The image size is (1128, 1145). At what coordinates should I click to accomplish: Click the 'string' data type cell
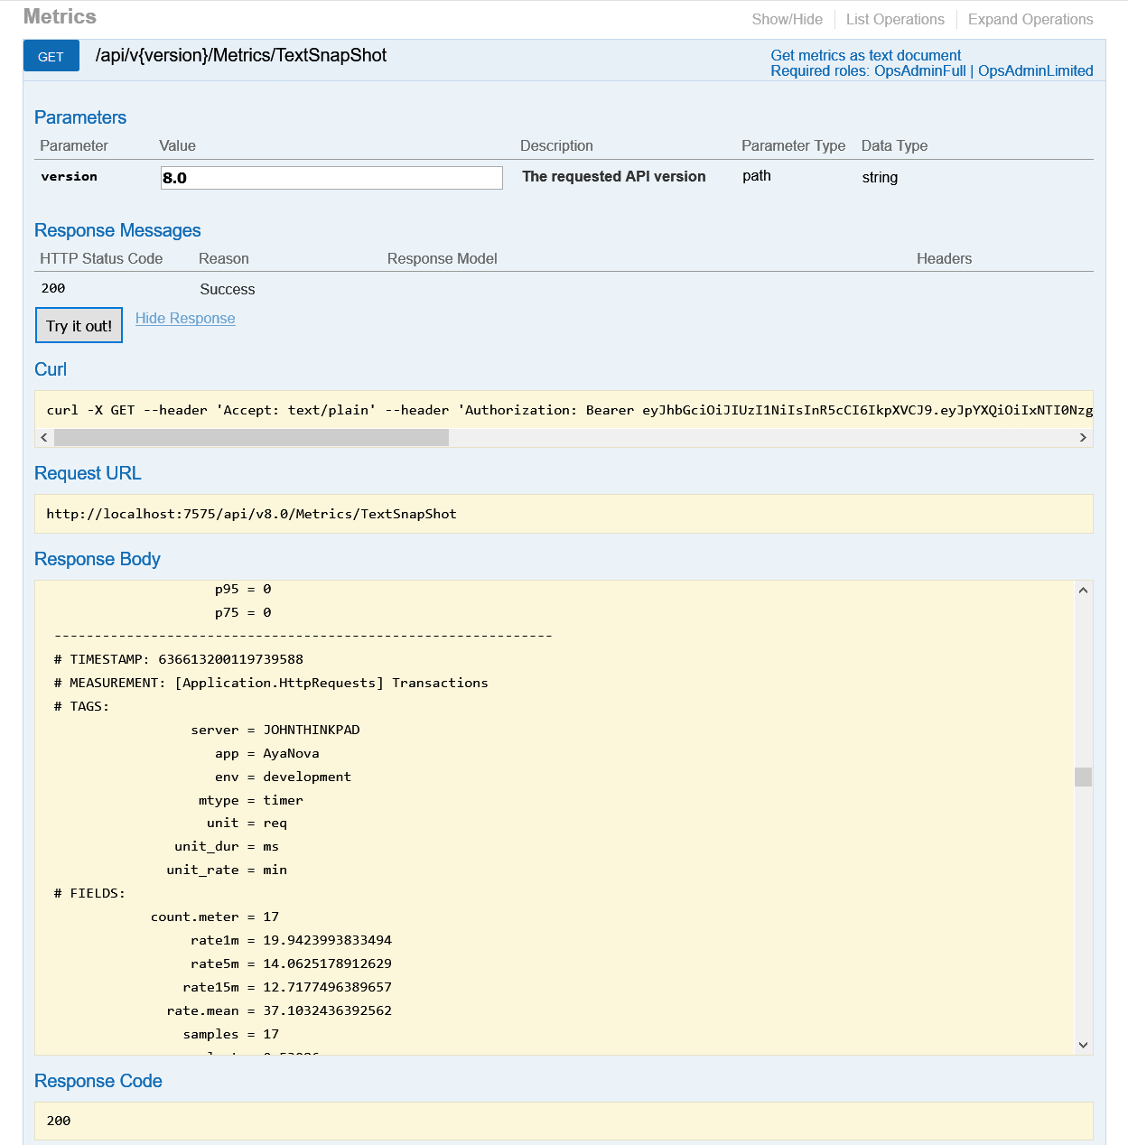880,177
